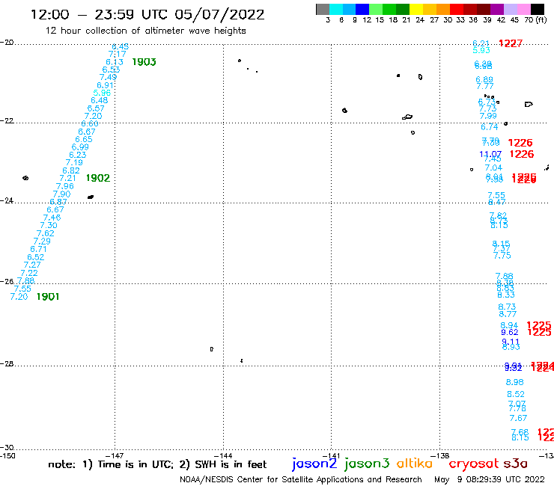Click the jason2 satellite legend label
Image resolution: width=554 pixels, height=486 pixels.
(314, 464)
